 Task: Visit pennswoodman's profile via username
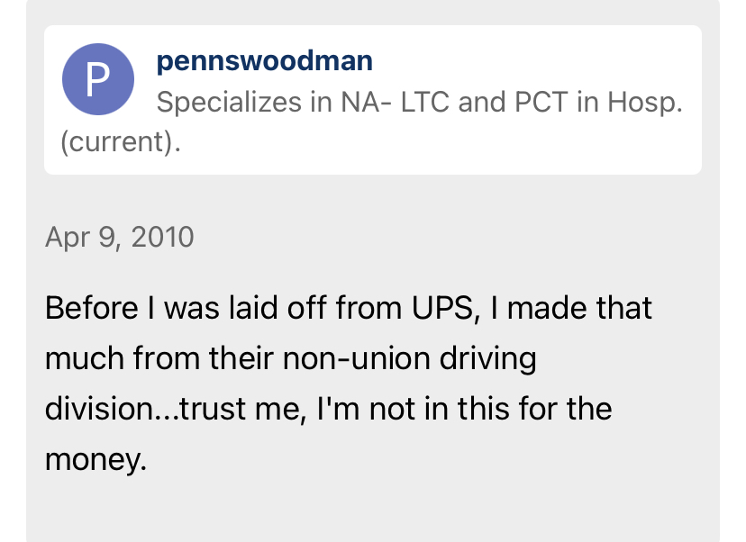coord(265,61)
